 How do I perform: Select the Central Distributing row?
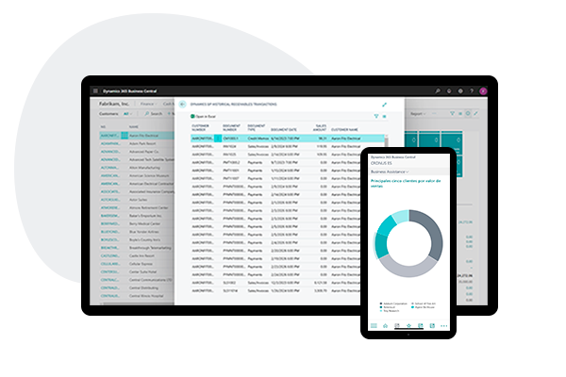pos(137,287)
